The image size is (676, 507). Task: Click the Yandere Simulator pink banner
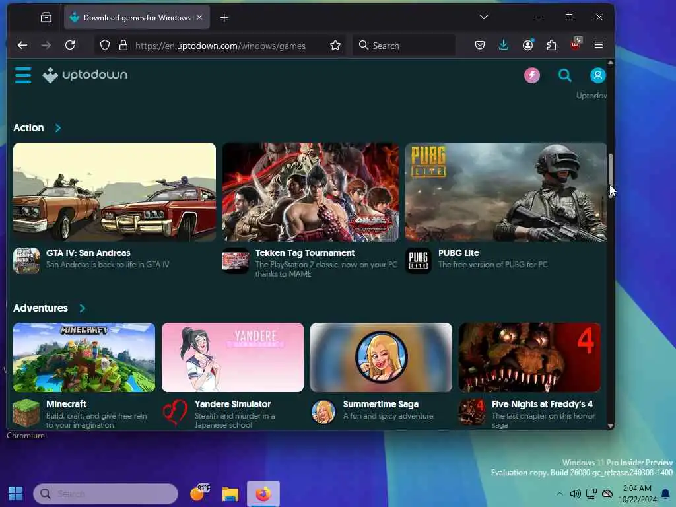(x=233, y=357)
